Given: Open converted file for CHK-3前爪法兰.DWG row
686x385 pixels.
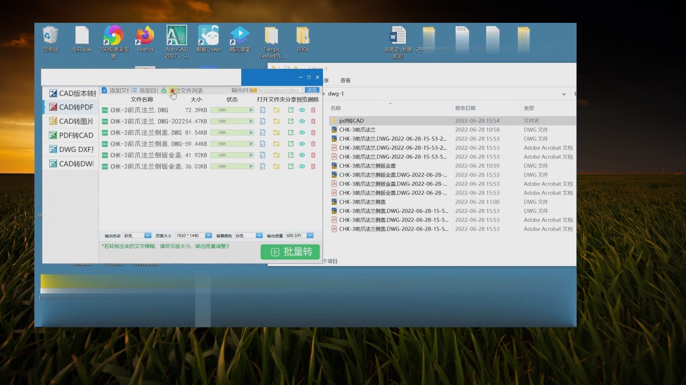Looking at the screenshot, I should click(263, 110).
